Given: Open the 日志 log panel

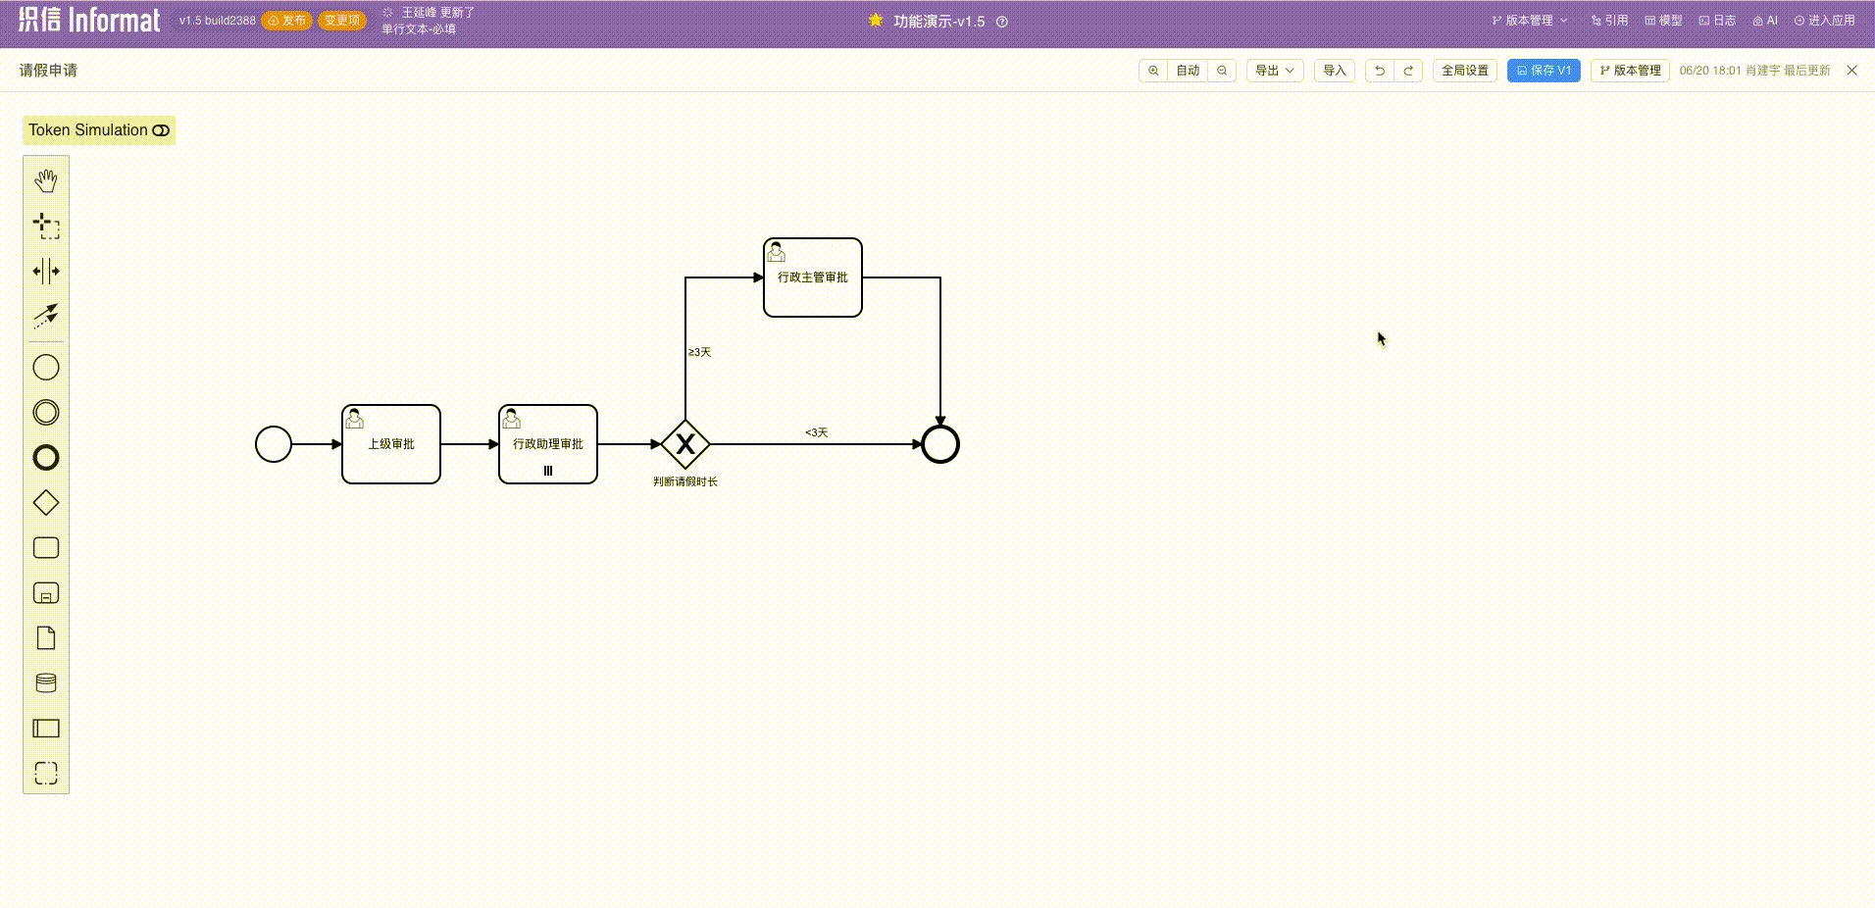Looking at the screenshot, I should (1716, 20).
